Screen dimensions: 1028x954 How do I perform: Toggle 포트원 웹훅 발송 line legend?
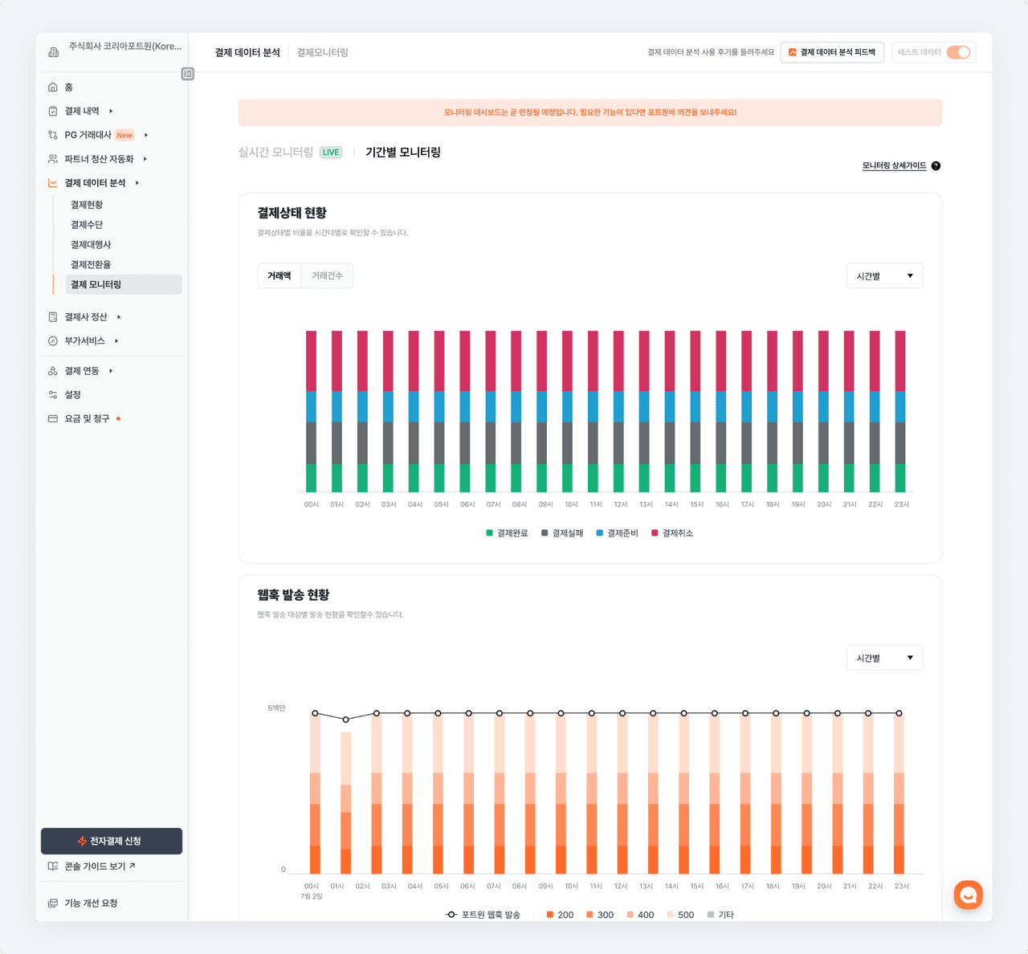483,915
